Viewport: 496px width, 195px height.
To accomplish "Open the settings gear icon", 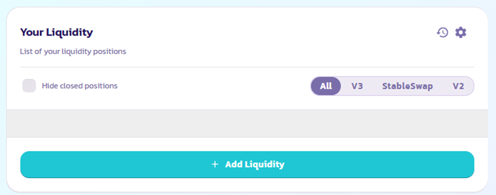I will coord(461,32).
